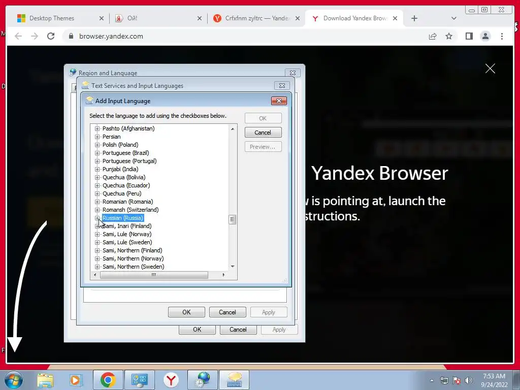Click Apply in Text Services dialog
Screen dimensions: 520x390
click(x=269, y=312)
